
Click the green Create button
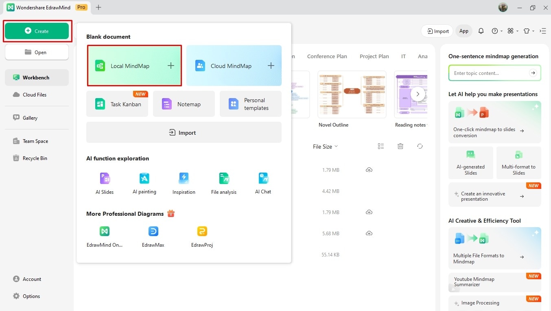pyautogui.click(x=37, y=31)
